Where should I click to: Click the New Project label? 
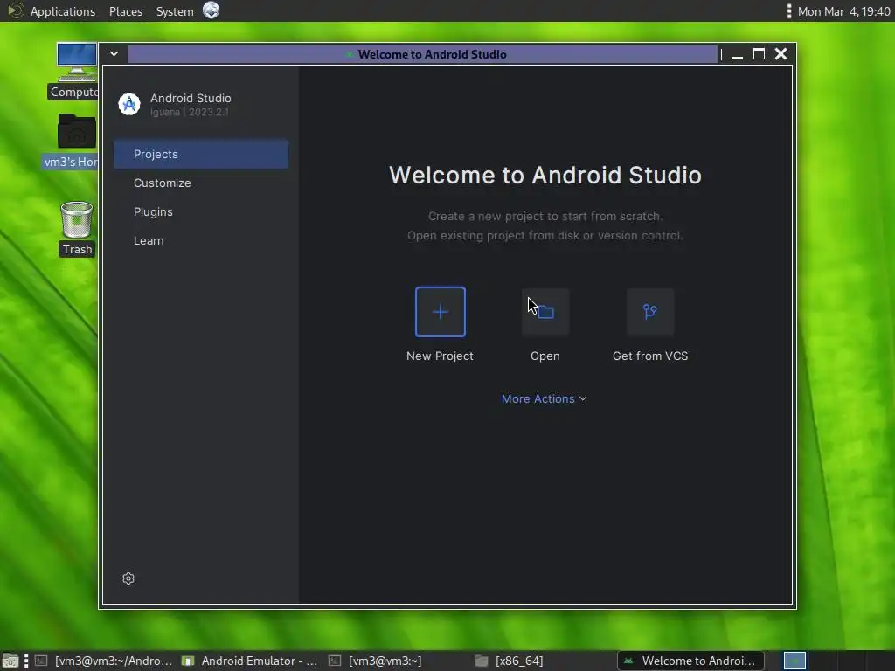click(441, 356)
